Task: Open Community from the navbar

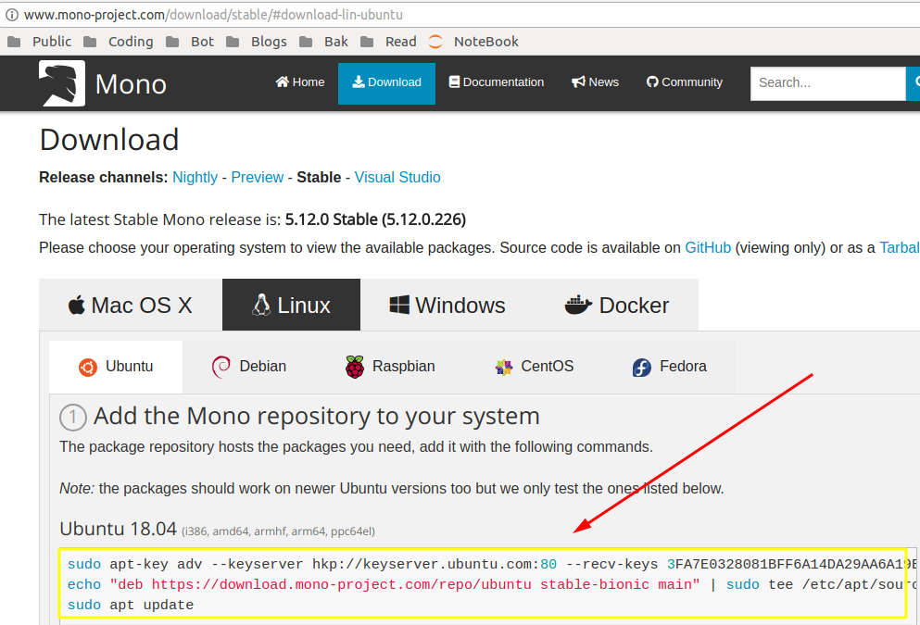Action: click(684, 82)
